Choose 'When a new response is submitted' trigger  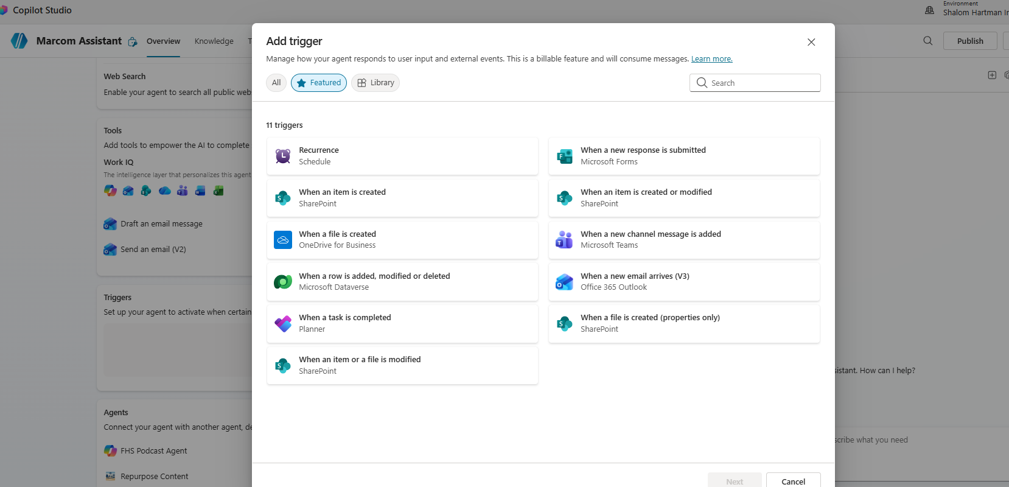684,156
